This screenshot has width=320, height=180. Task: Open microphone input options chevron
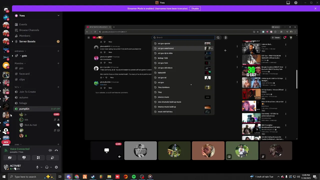click(41, 167)
